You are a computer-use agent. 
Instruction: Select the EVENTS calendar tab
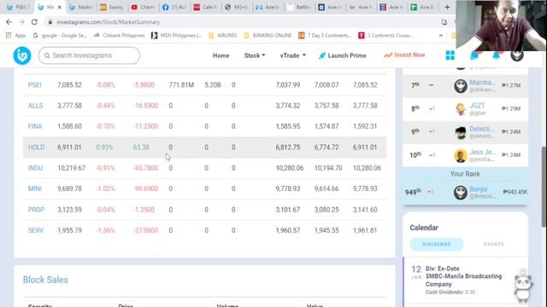pos(494,245)
